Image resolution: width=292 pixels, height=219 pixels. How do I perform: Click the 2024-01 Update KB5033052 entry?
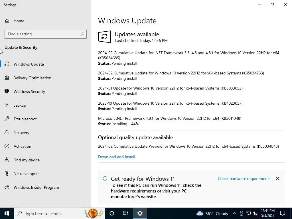(x=171, y=88)
